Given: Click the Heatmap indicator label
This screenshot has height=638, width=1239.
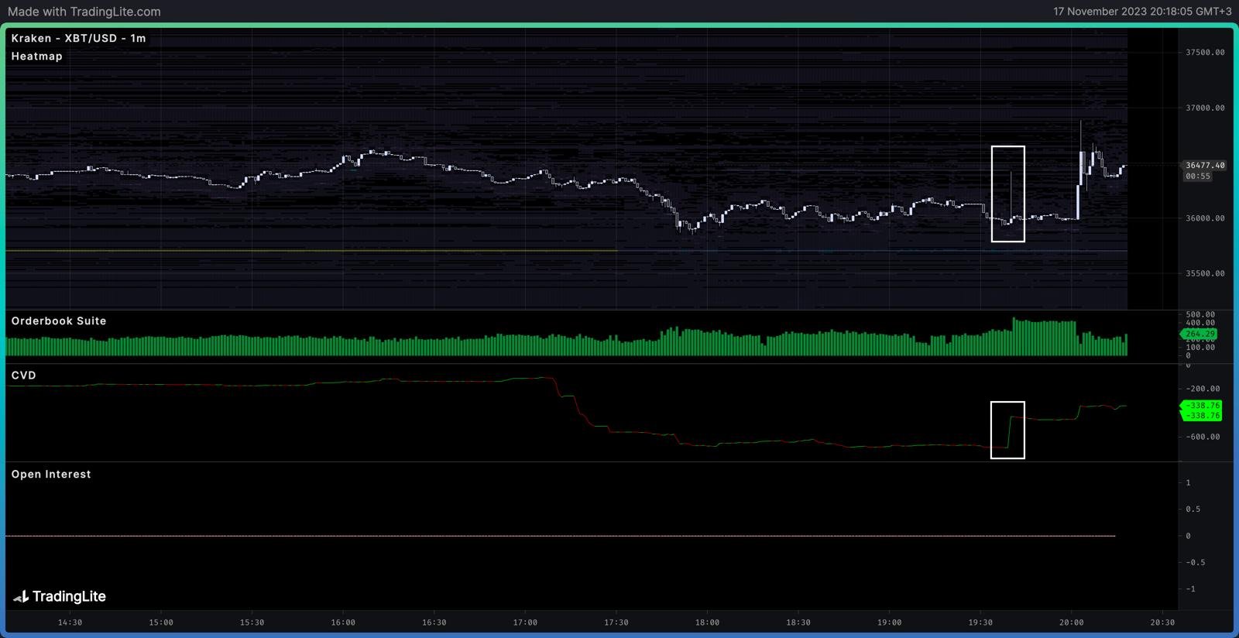Looking at the screenshot, I should click(36, 57).
